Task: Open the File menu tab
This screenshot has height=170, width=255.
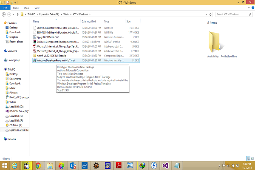Action: click(5, 8)
